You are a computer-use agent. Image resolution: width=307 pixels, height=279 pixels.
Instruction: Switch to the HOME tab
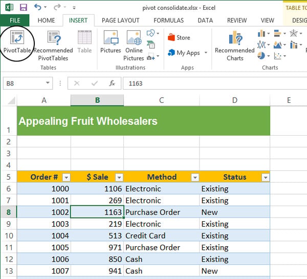[x=47, y=20]
